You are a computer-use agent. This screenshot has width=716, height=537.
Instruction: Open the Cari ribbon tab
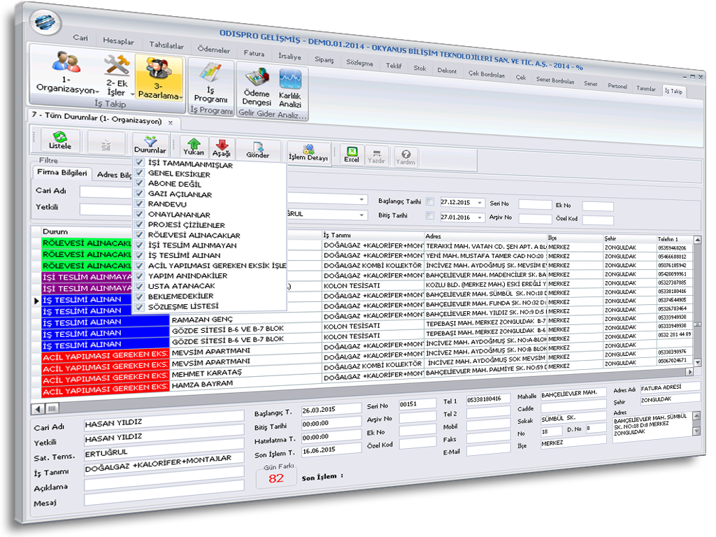pyautogui.click(x=80, y=38)
